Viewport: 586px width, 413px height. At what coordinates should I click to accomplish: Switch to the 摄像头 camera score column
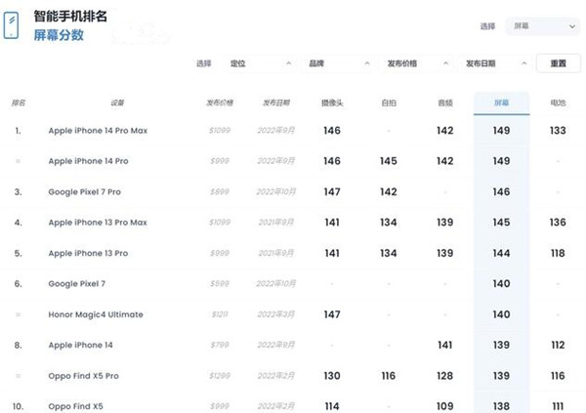tap(332, 103)
